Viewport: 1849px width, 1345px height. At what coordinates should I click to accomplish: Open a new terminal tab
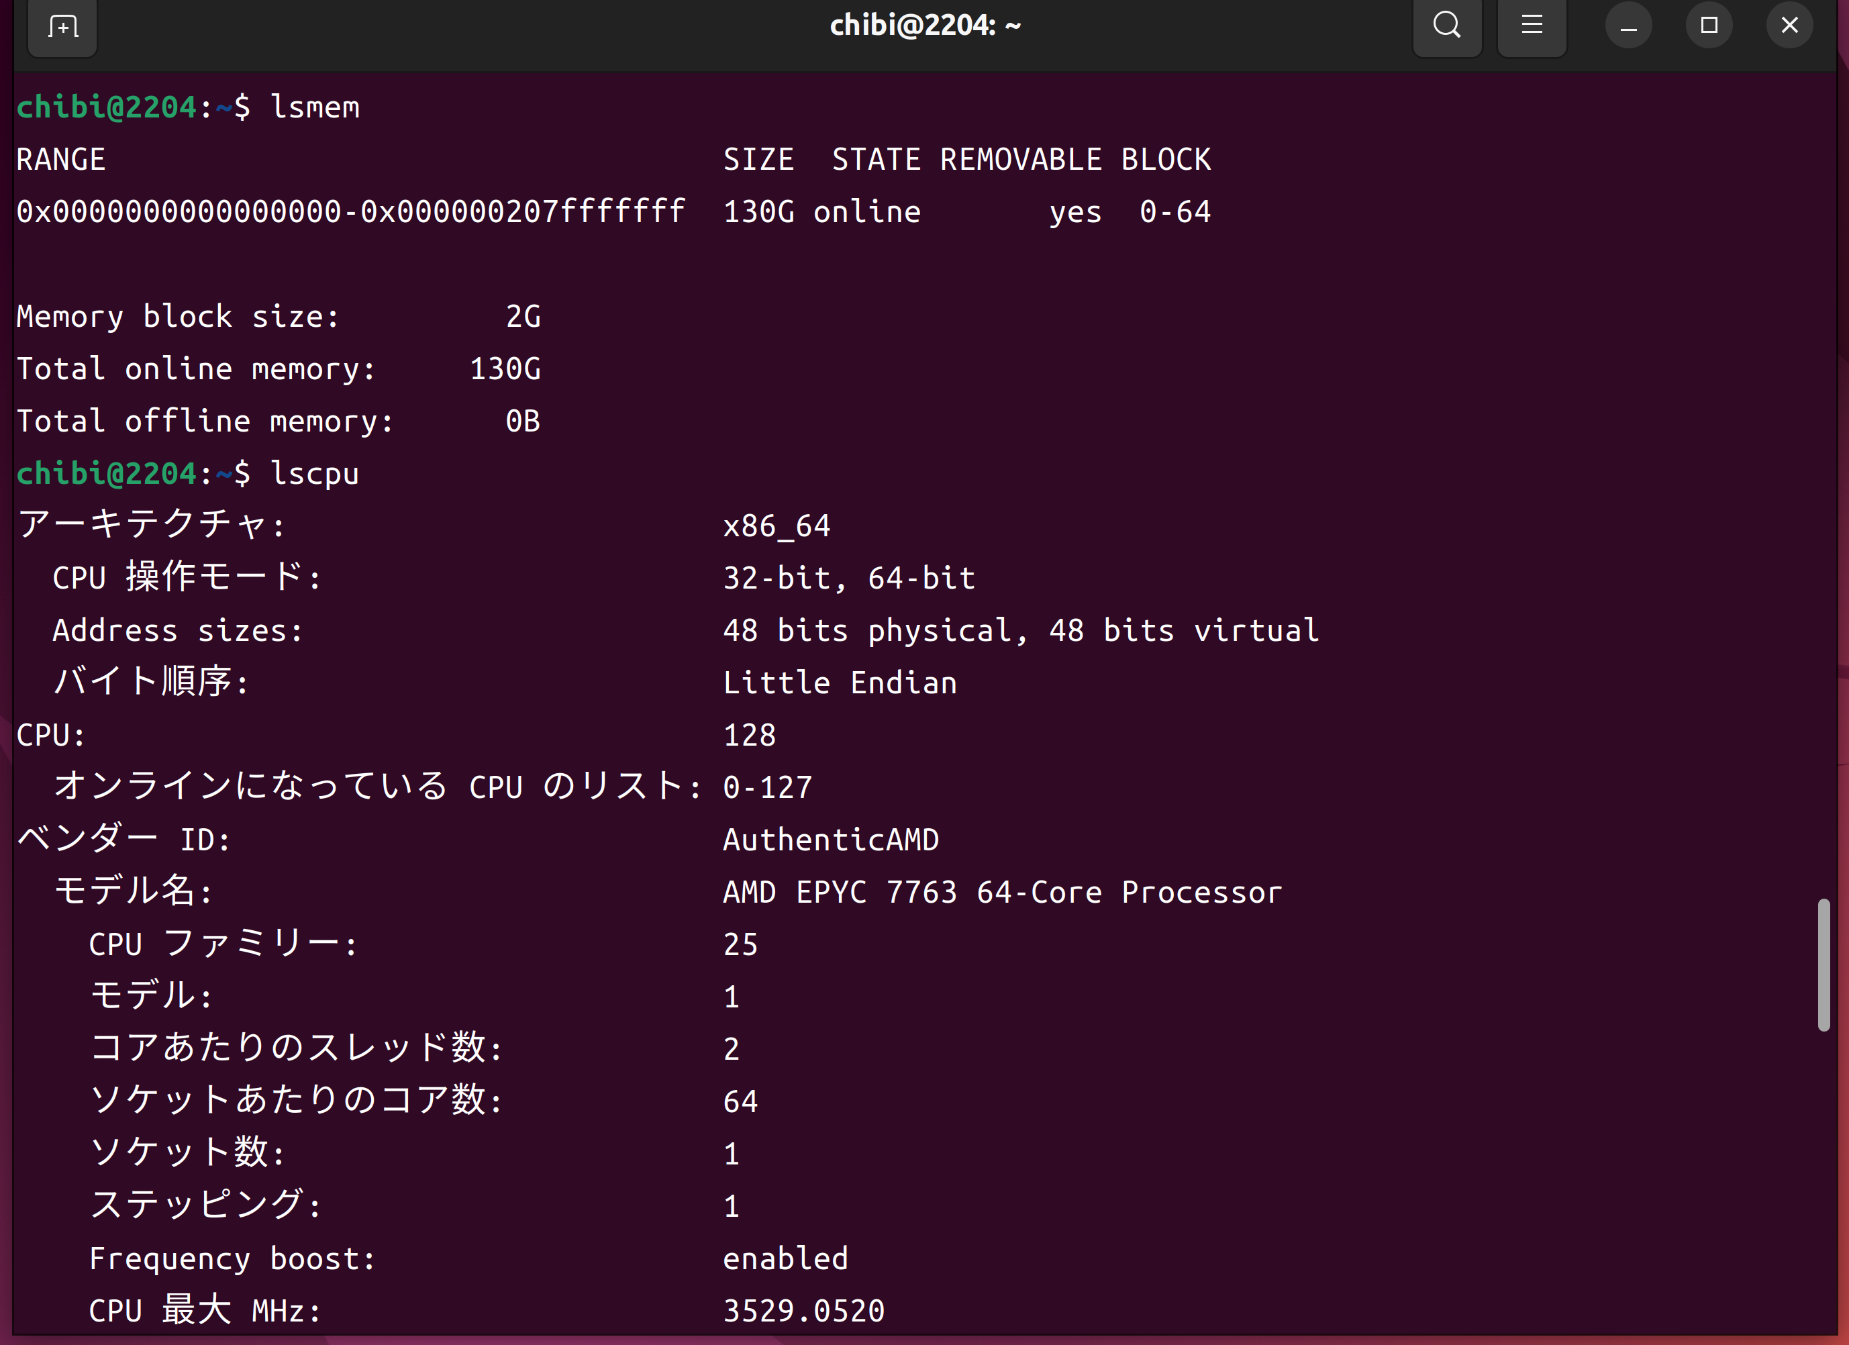tap(63, 27)
